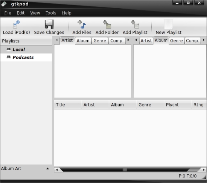
Task: Click the horizontal scrollbar left arrow
Action: tap(57, 170)
